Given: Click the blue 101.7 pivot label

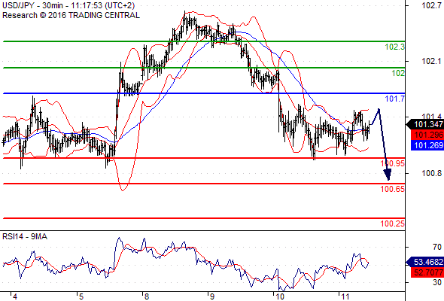Looking at the screenshot, I should (395, 99).
